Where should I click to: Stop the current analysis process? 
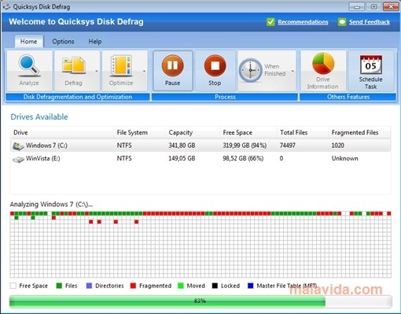tap(215, 71)
